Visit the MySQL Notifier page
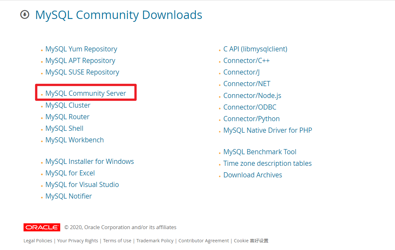Screen dimensions: 395x250 [69, 196]
